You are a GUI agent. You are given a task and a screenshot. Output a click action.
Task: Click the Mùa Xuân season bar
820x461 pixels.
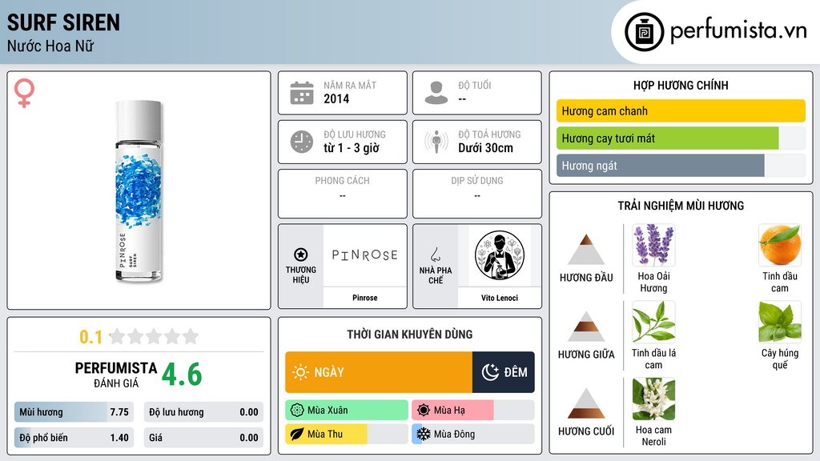coord(347,411)
